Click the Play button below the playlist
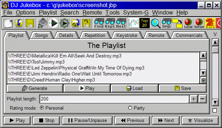This screenshot has width=222, height=128. point(87,88)
